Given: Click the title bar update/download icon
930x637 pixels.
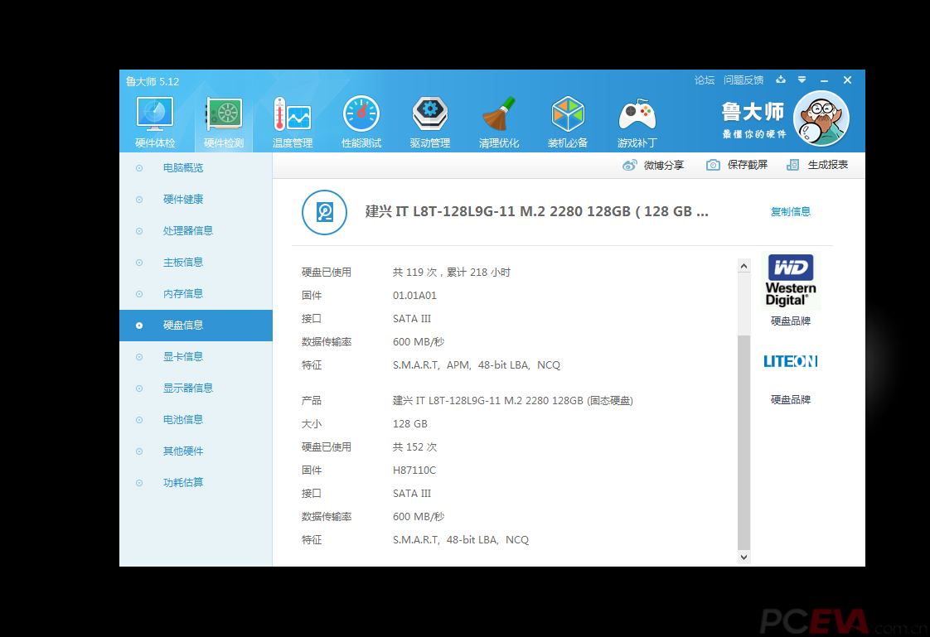Looking at the screenshot, I should (x=781, y=80).
